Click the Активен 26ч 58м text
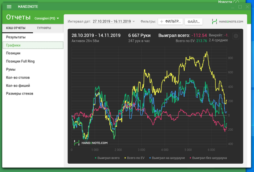This screenshot has height=172, width=254. 85,41
